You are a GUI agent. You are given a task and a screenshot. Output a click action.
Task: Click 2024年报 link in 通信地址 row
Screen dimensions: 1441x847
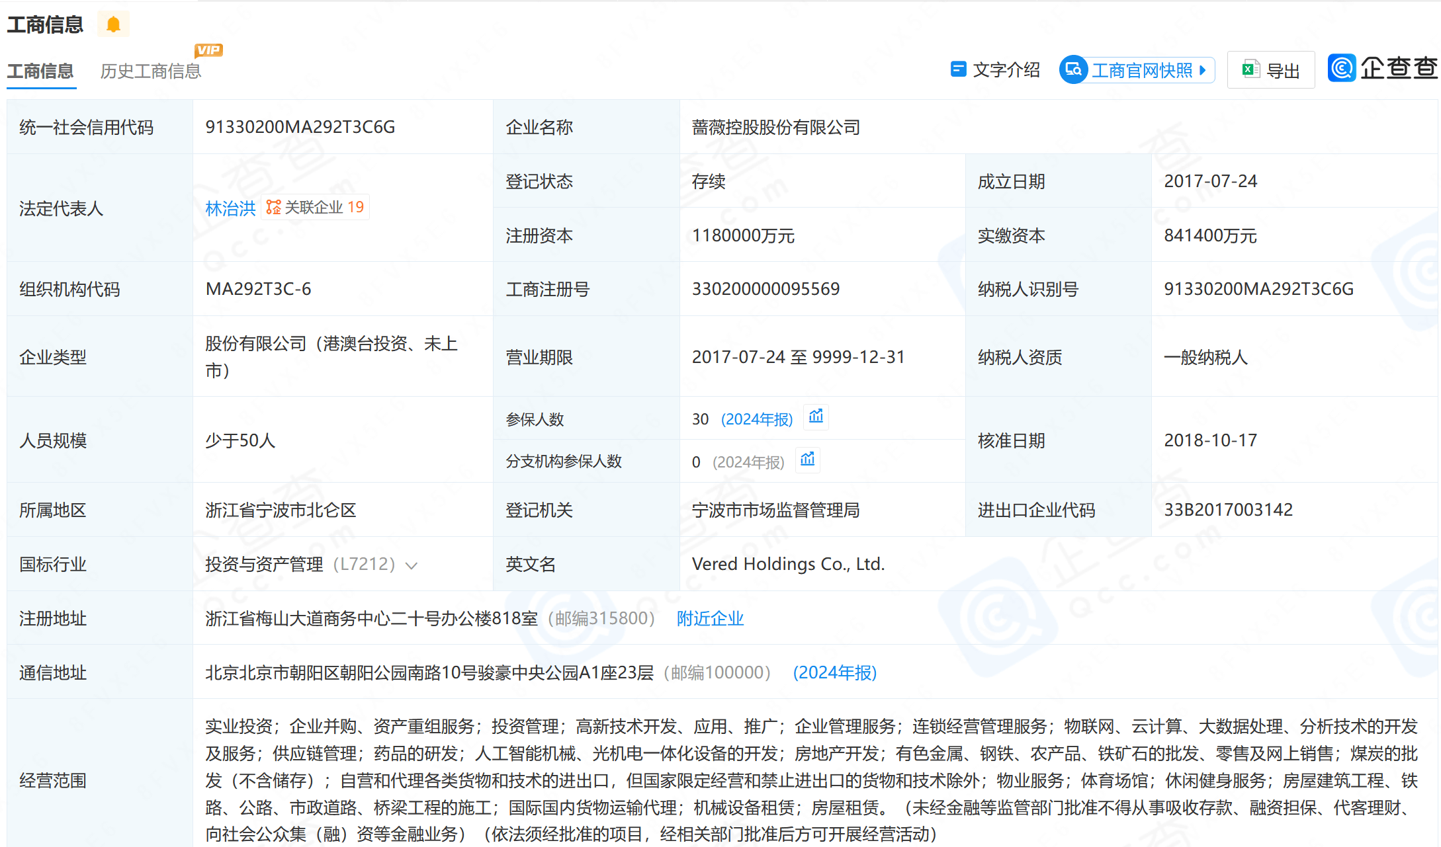coord(834,672)
